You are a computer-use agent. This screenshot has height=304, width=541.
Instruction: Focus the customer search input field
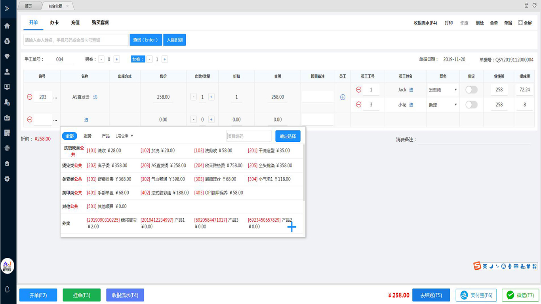click(76, 40)
